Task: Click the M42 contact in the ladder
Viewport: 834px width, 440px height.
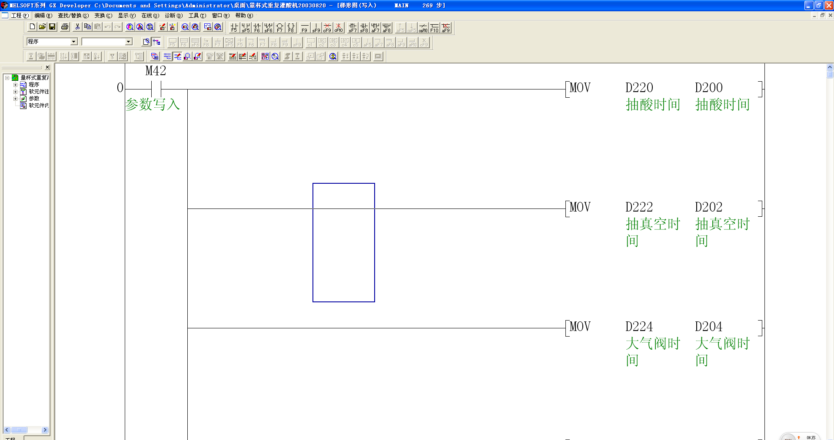Action: click(x=156, y=89)
